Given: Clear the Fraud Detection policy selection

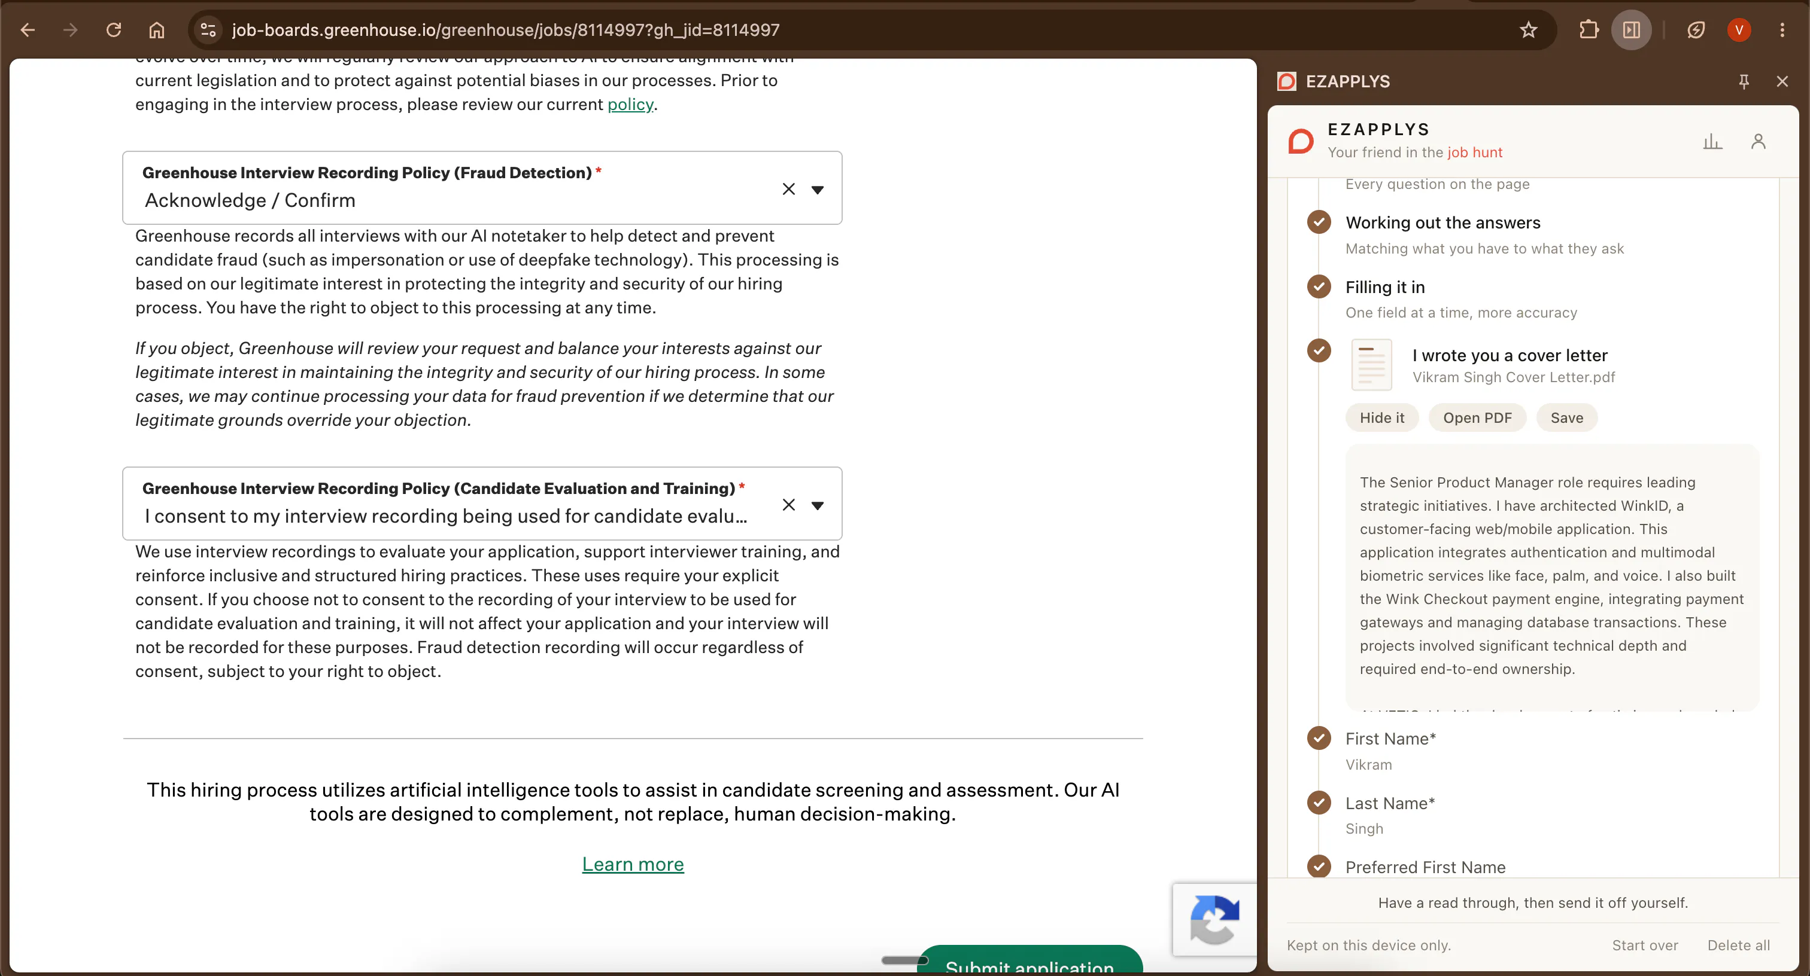Looking at the screenshot, I should pos(788,190).
